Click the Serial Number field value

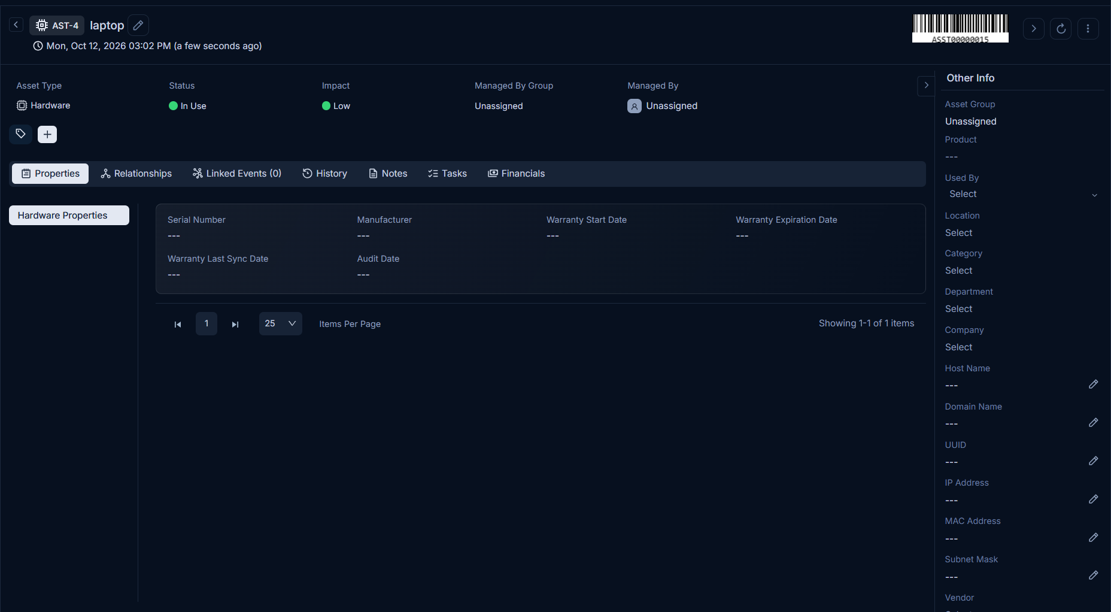174,236
